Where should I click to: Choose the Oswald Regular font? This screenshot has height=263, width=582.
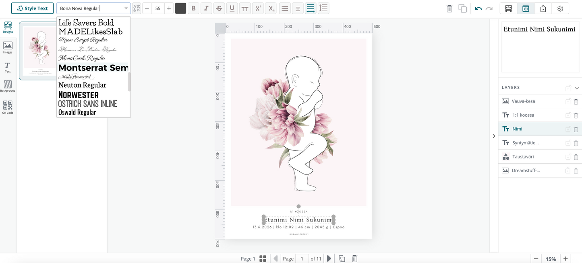point(77,112)
